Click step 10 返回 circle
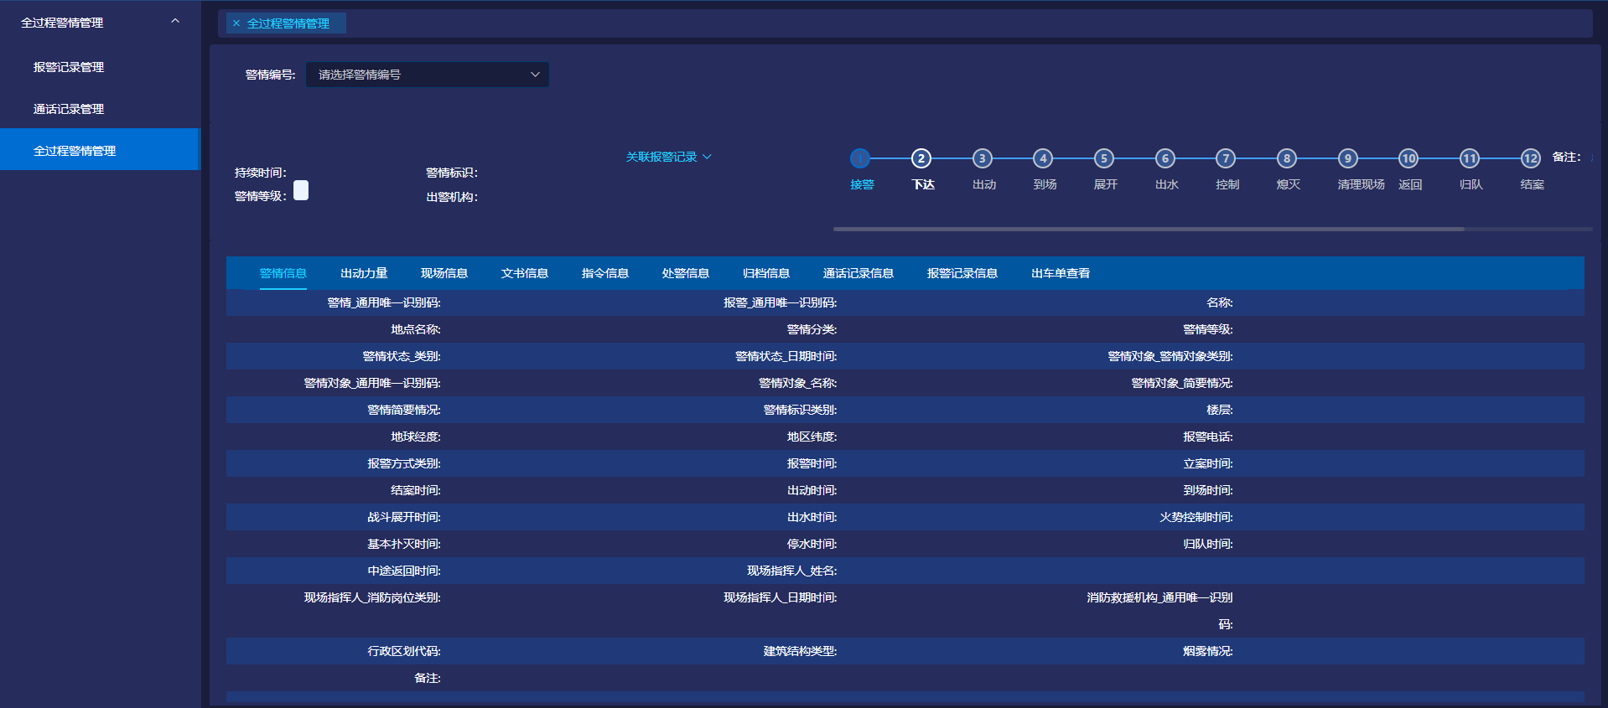Viewport: 1608px width, 708px height. 1408,158
